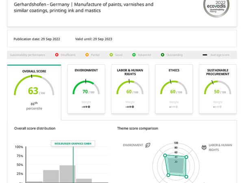Click the Theme score comparison heading
This screenshot has height=183, width=244.
coord(137,129)
